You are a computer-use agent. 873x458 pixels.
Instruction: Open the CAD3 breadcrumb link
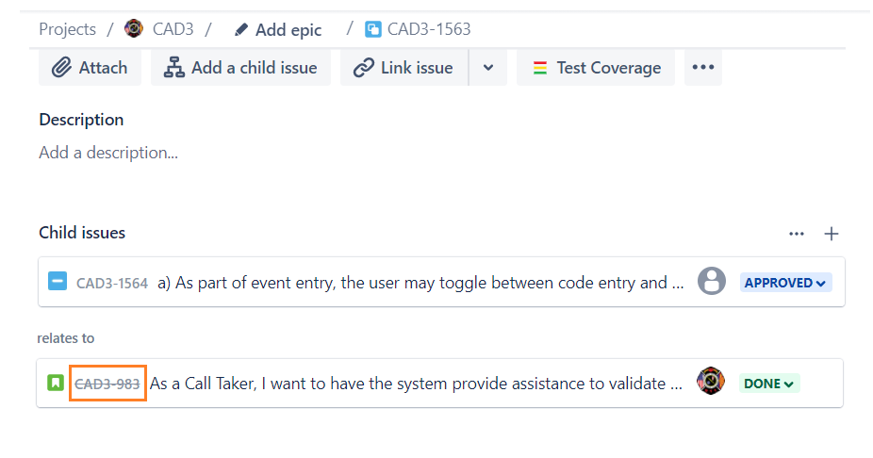tap(173, 29)
